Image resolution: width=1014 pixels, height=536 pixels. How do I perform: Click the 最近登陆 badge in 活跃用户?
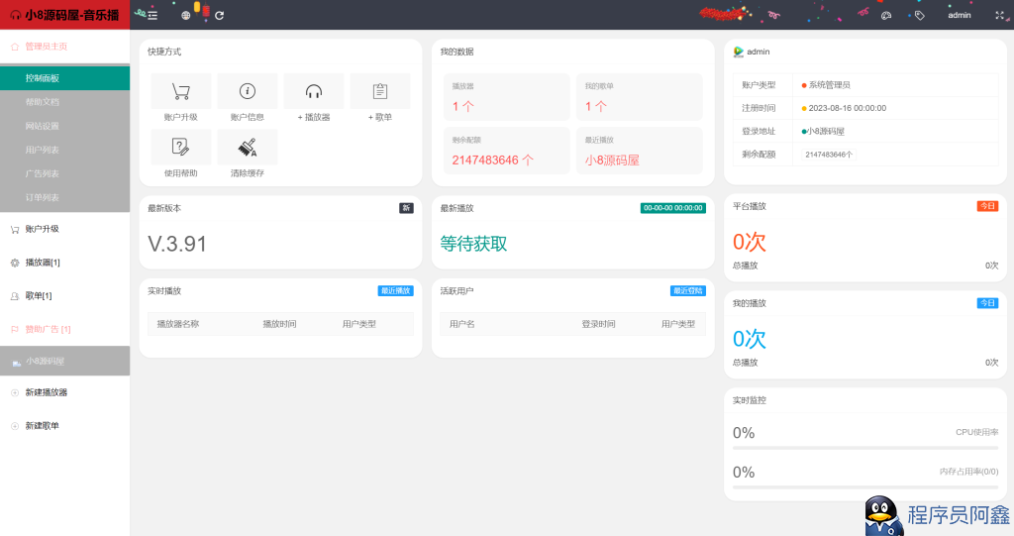point(687,290)
